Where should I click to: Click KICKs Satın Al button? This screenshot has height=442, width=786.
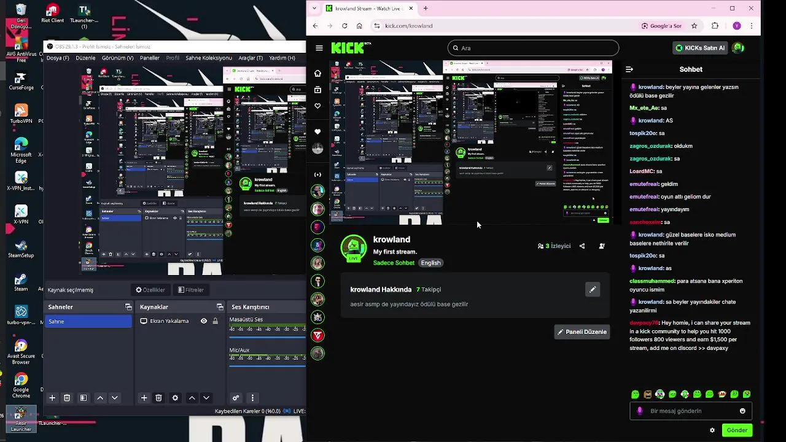(700, 48)
